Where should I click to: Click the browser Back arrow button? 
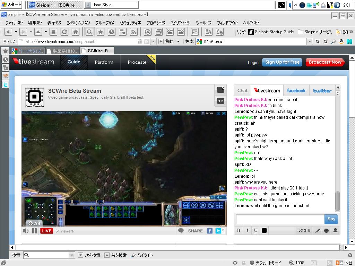tap(8, 32)
